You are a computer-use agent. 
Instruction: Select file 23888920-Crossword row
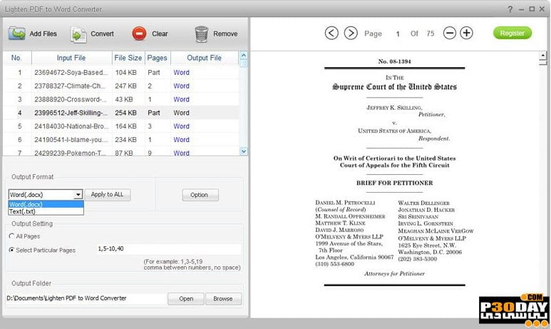121,99
